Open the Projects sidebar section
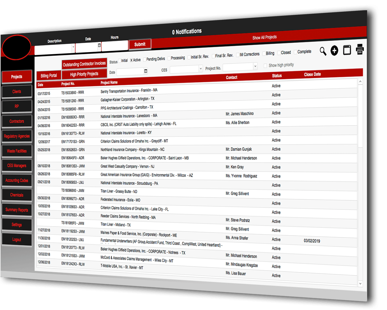Image resolution: width=387 pixels, height=310 pixels. (x=17, y=77)
